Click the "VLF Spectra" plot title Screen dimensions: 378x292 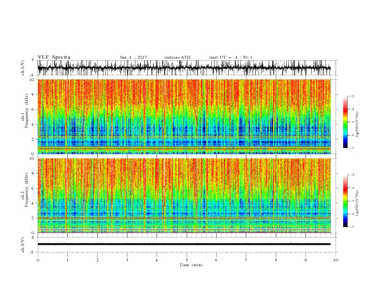point(54,57)
